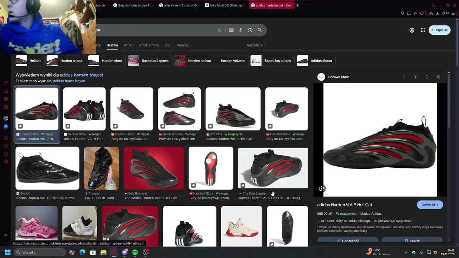
Task: Select the Grafika tab
Action: (112, 45)
